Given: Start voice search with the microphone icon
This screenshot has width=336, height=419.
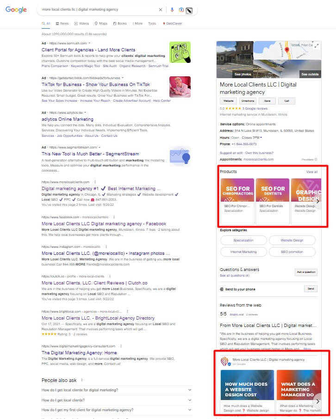Looking at the screenshot, I should point(172,10).
